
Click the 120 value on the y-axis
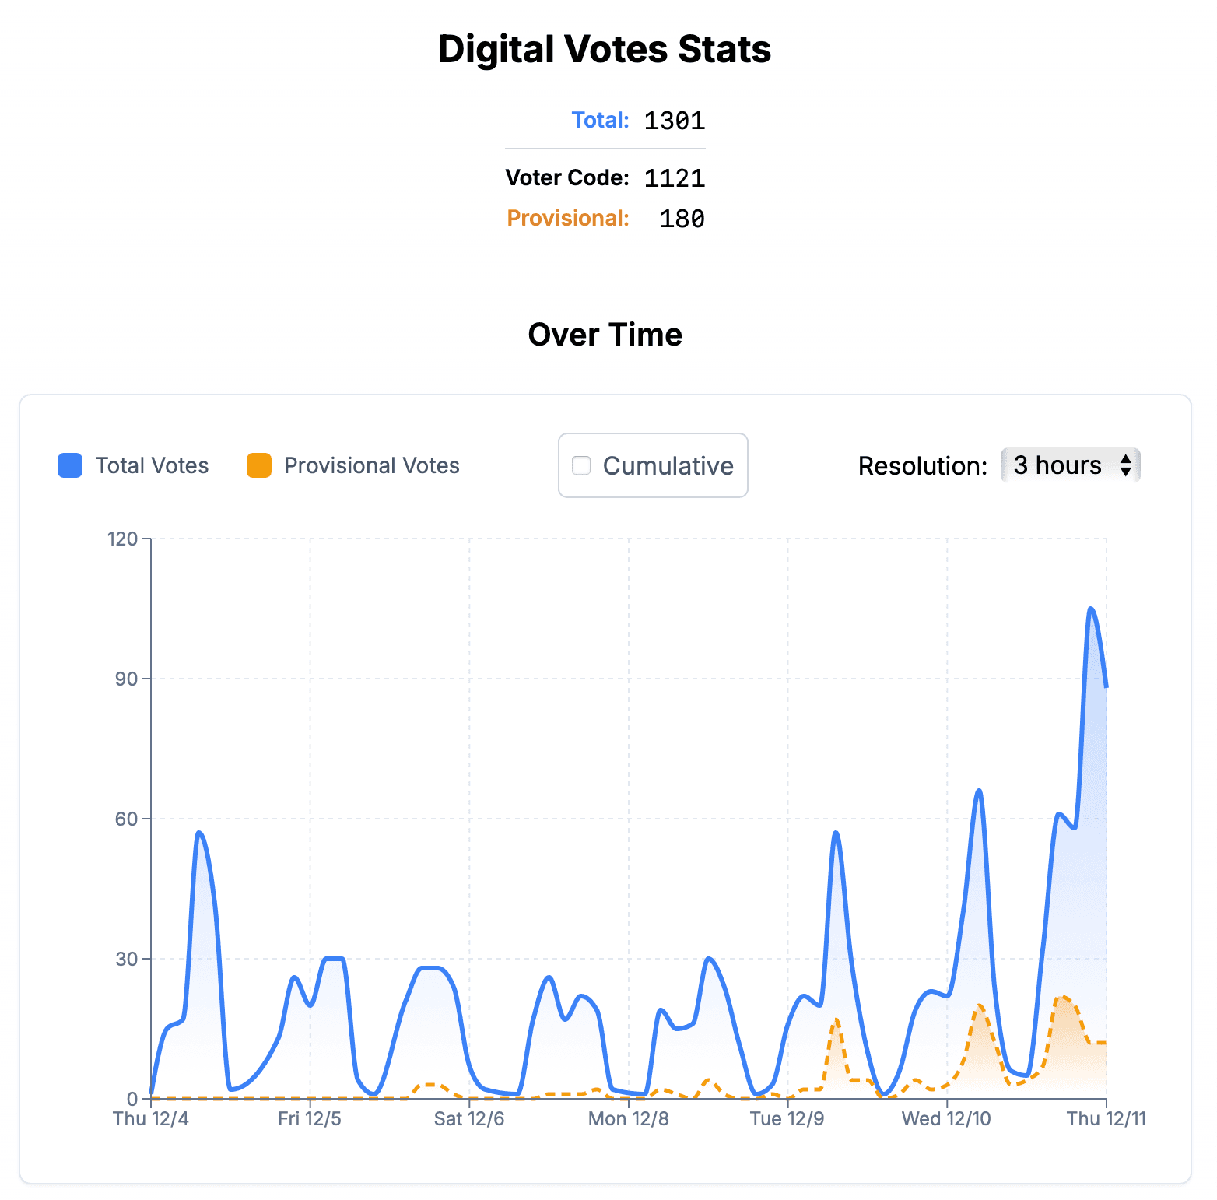(x=122, y=538)
